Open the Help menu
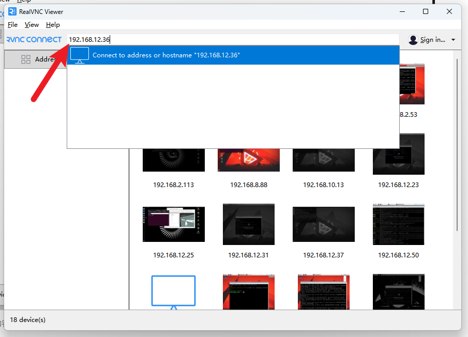This screenshot has height=337, width=468. coord(53,25)
